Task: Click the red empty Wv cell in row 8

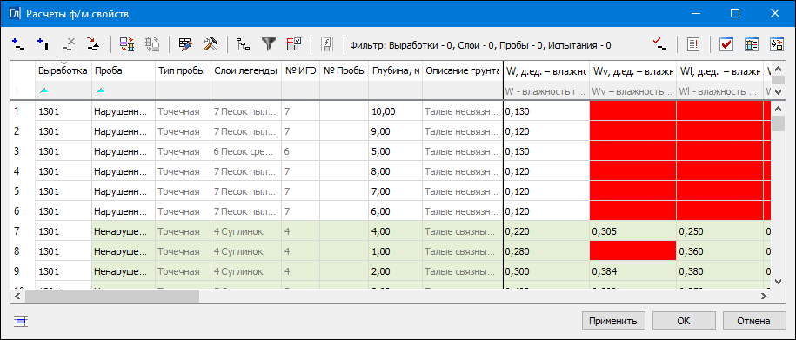Action: [x=632, y=250]
